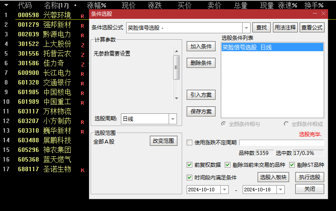This screenshot has width=336, height=211.
Task: Select 全部条件相或 radio button
Action: (286, 124)
